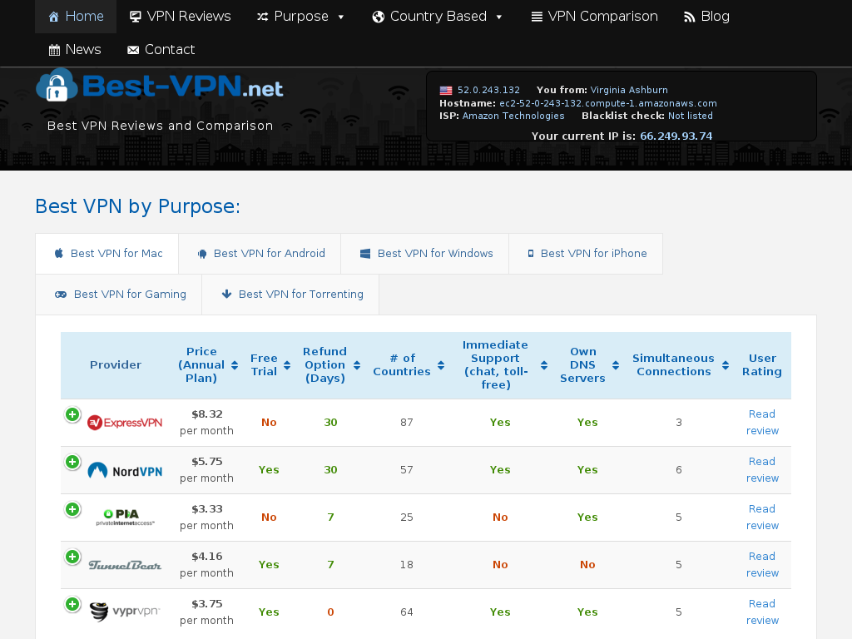
Task: Switch to Best VPN for iPhone tab
Action: pos(586,254)
